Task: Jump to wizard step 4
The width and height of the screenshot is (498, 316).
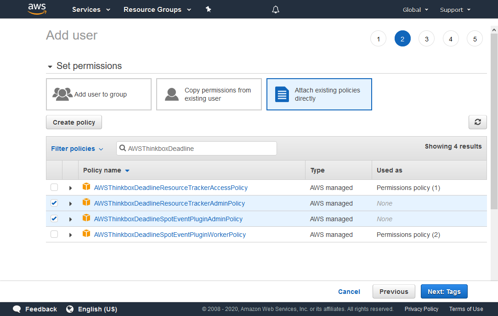Action: click(x=451, y=39)
